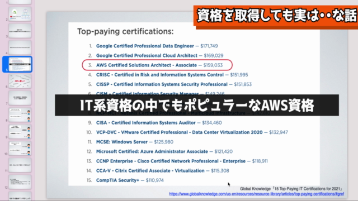Select slide 10 thumbnail in the navigator
This screenshot has height=201, width=358.
pyautogui.click(x=20, y=149)
